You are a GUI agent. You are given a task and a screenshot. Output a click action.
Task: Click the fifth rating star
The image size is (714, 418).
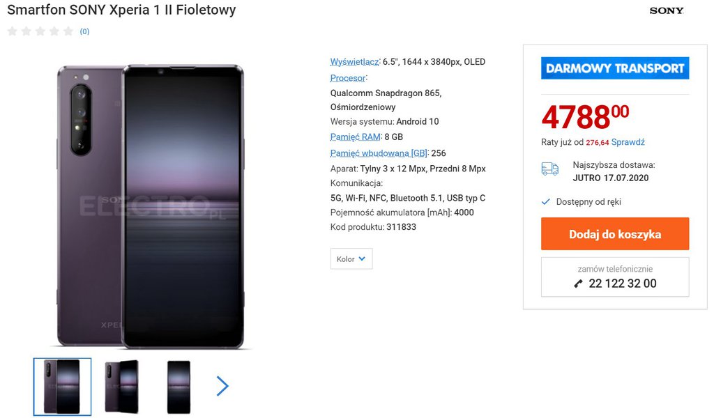click(x=68, y=31)
